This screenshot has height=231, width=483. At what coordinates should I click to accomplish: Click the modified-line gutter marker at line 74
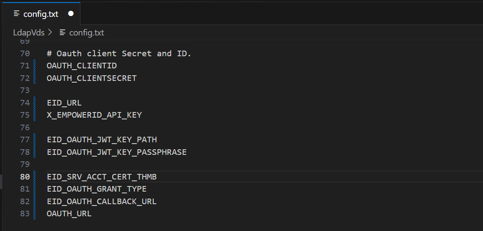coord(35,103)
